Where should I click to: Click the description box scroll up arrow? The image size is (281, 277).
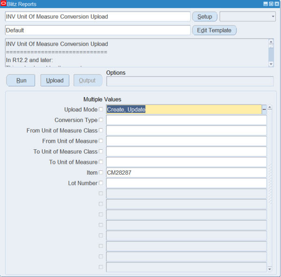[x=271, y=41]
